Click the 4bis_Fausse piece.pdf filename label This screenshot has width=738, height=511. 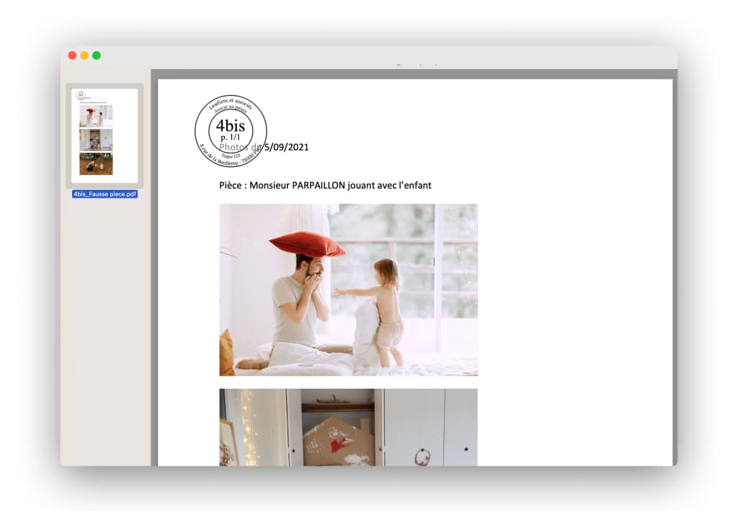click(x=105, y=194)
